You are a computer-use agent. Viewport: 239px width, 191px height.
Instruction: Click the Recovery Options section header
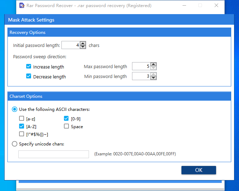(x=119, y=32)
